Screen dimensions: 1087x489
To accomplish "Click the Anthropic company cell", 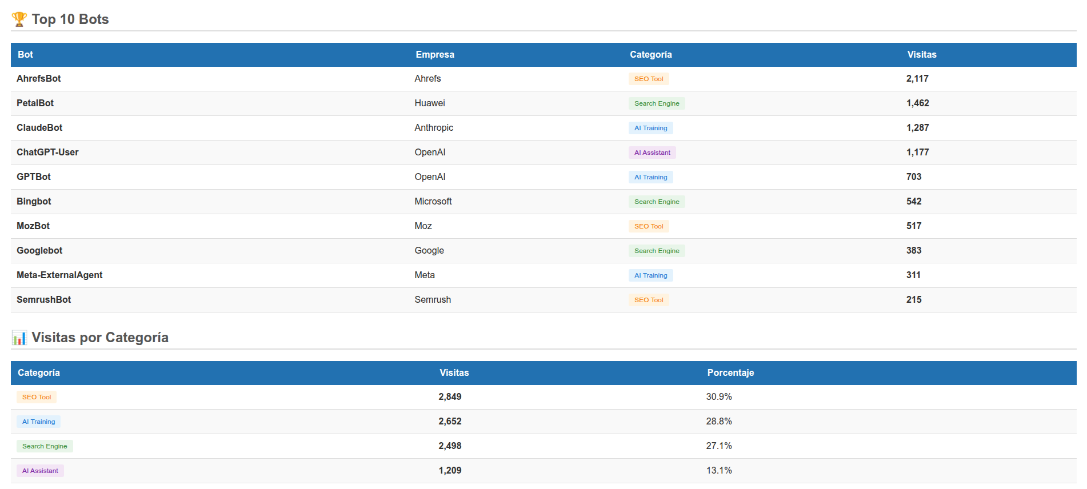I will (x=433, y=128).
